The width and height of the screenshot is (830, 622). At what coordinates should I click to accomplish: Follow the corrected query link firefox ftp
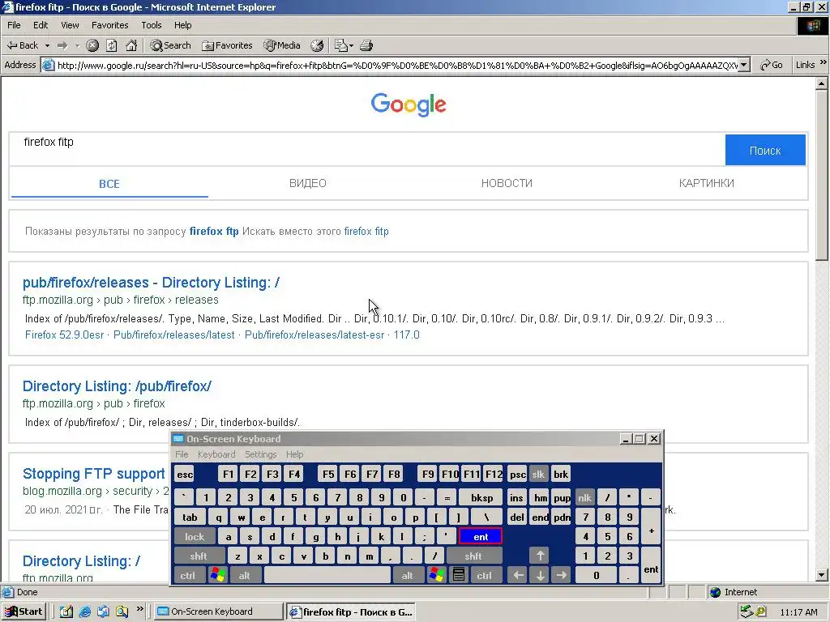pyautogui.click(x=214, y=231)
